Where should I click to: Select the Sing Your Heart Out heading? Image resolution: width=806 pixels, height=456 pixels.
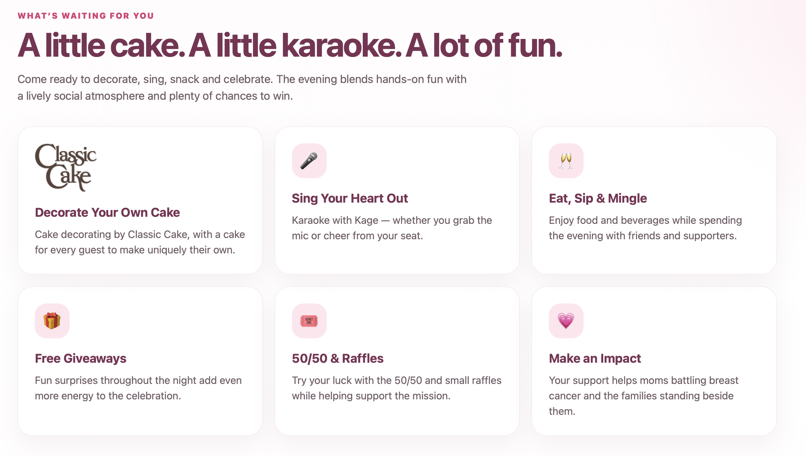click(x=350, y=198)
